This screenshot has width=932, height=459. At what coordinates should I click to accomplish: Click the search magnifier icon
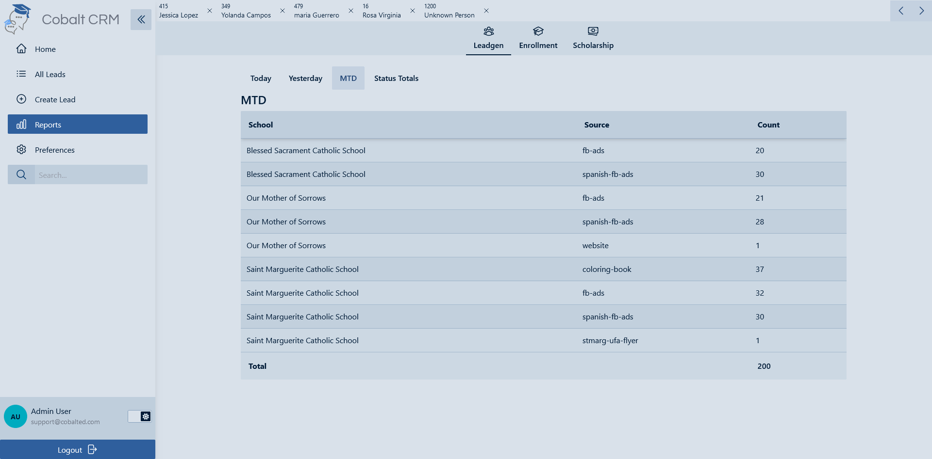point(21,174)
